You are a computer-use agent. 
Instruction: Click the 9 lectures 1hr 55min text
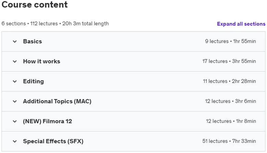(x=230, y=41)
